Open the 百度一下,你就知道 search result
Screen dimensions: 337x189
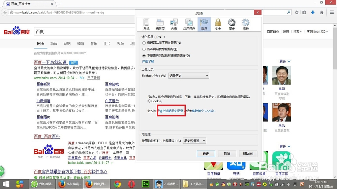(51, 63)
